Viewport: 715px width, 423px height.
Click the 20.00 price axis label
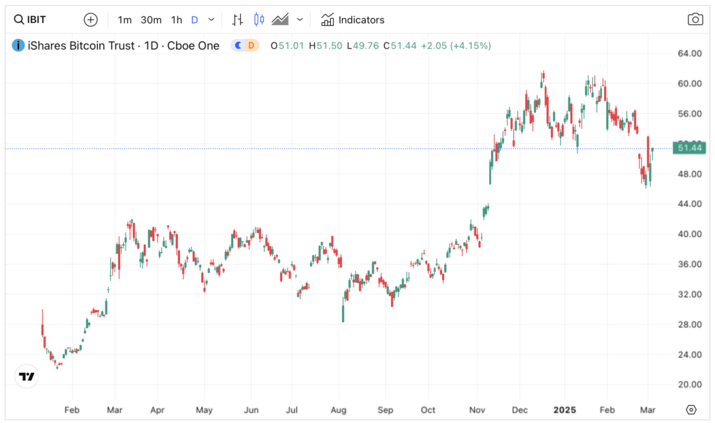(689, 384)
